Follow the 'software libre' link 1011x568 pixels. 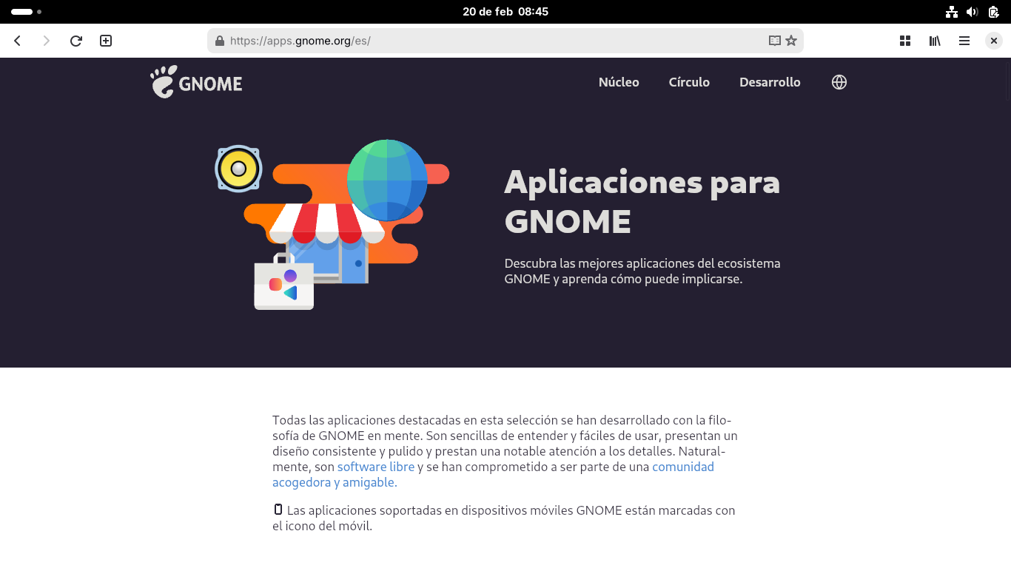point(376,467)
